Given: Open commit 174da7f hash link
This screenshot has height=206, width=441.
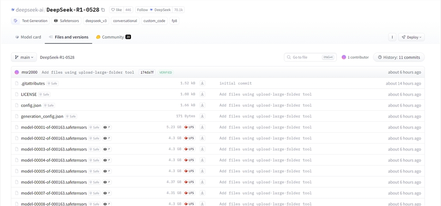Looking at the screenshot, I should (147, 72).
